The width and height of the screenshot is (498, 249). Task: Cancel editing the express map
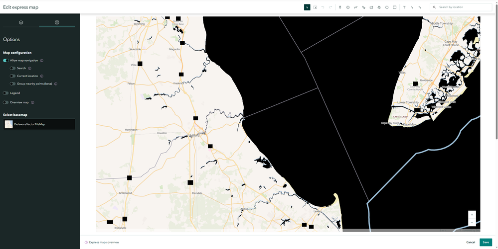[471, 243]
